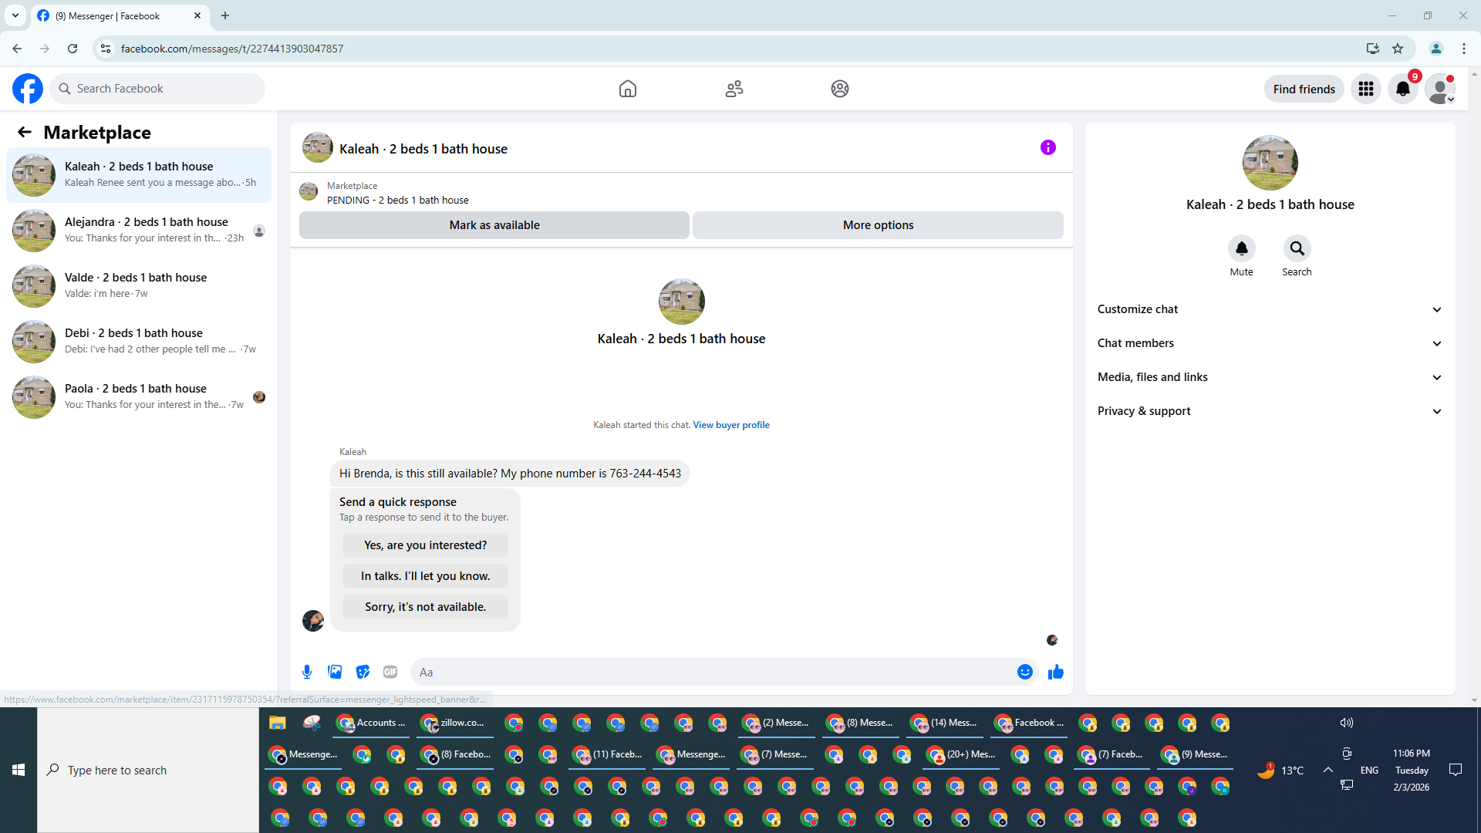Open the emoji picker in message box
The height and width of the screenshot is (833, 1481).
tap(1024, 672)
